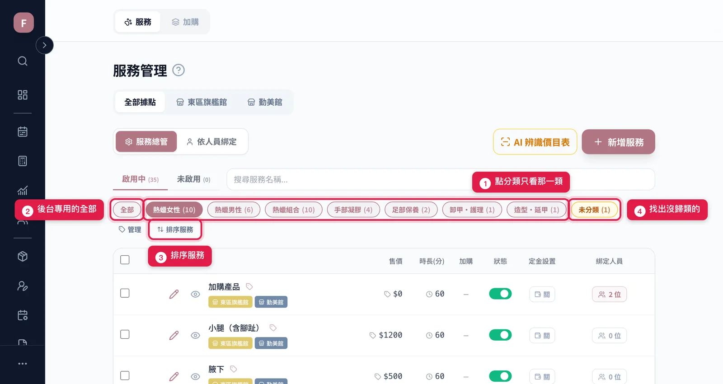
Task: Click the 管理 category button
Action: point(130,229)
